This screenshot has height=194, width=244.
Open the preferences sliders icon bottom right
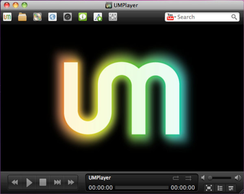[231, 188]
